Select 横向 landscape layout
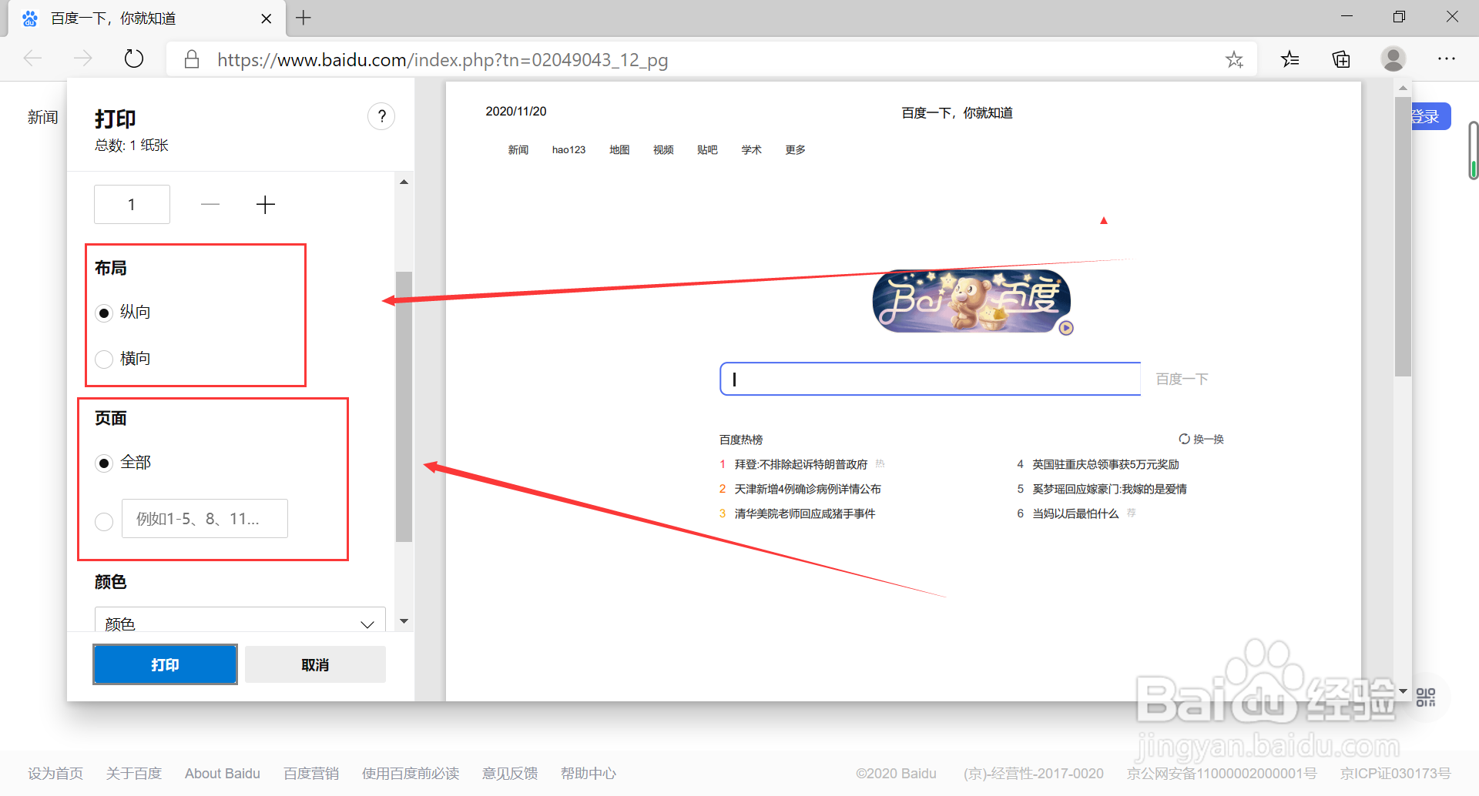1479x796 pixels. click(x=104, y=359)
